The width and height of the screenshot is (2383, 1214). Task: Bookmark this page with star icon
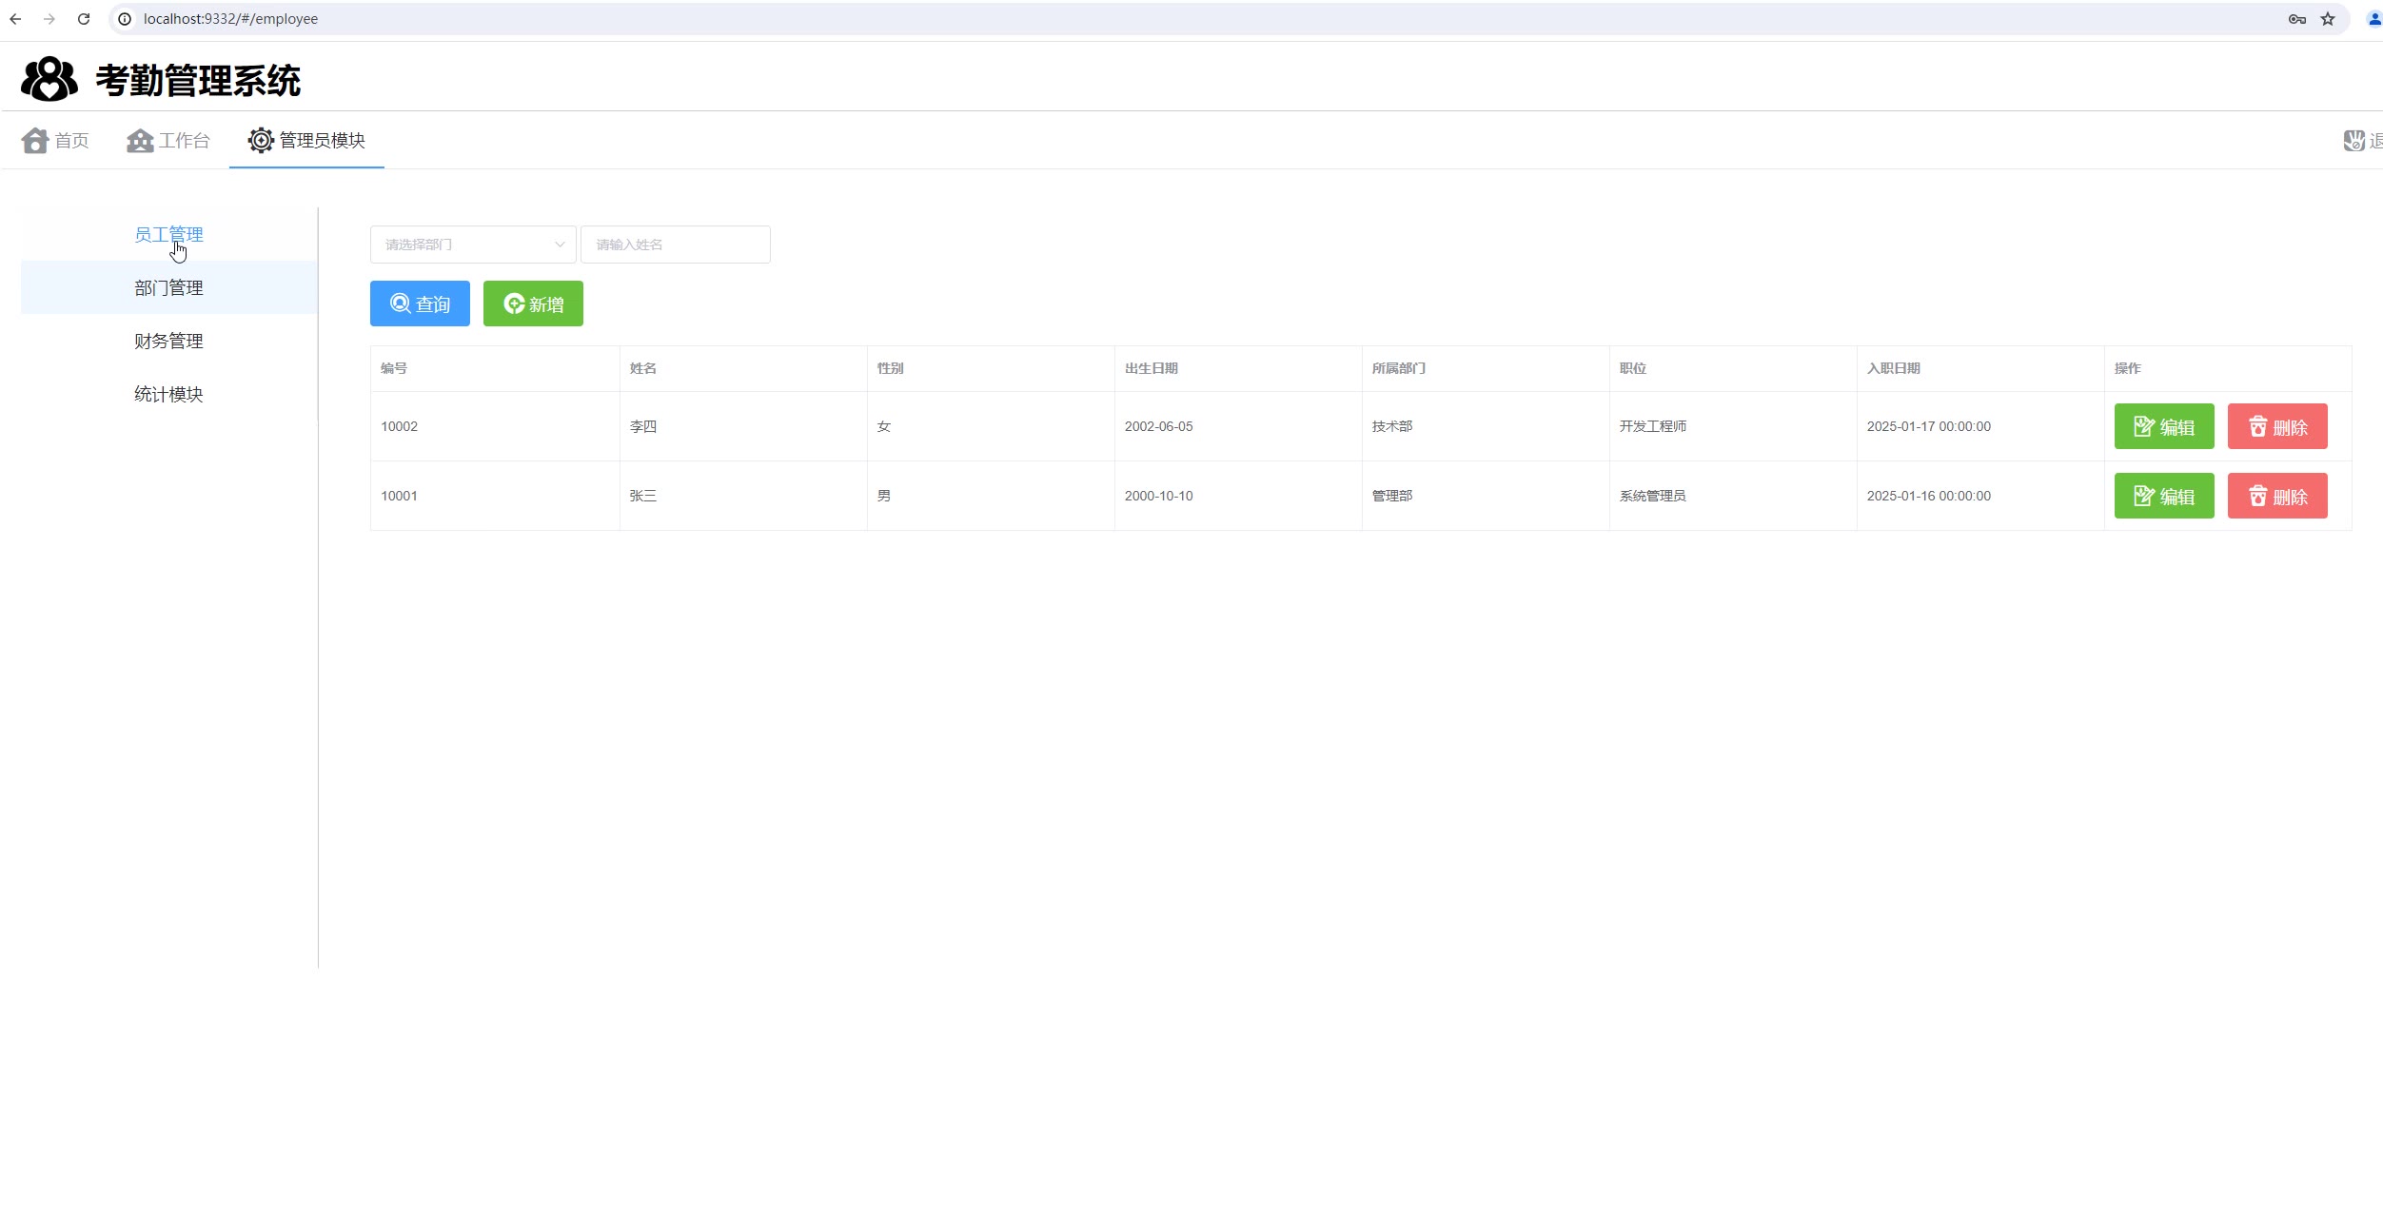(x=2328, y=19)
